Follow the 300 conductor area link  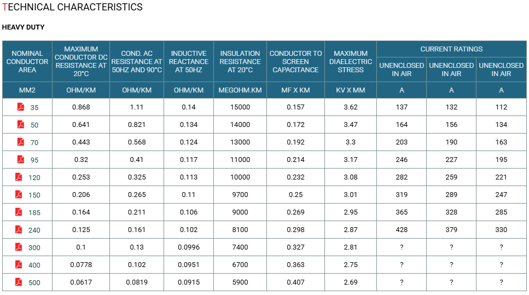34,248
